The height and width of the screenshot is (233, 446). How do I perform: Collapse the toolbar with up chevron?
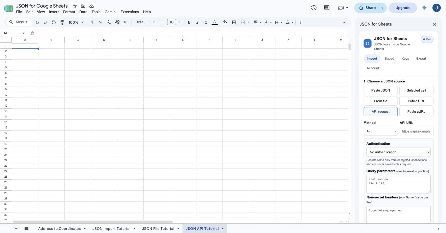(x=344, y=22)
